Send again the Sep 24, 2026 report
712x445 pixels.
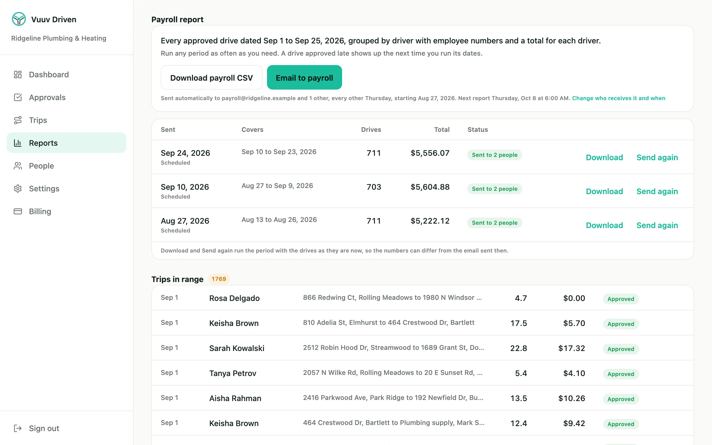click(657, 157)
